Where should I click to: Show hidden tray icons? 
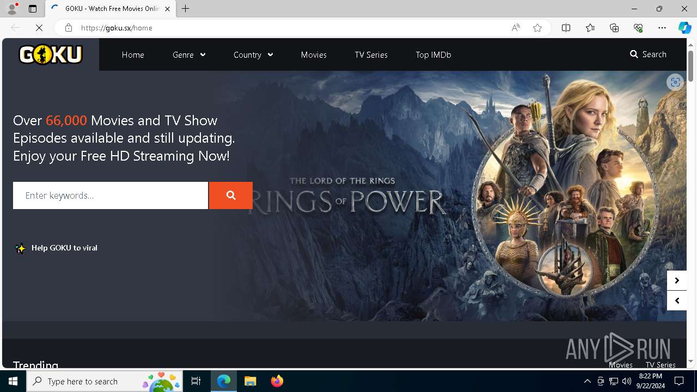(587, 381)
